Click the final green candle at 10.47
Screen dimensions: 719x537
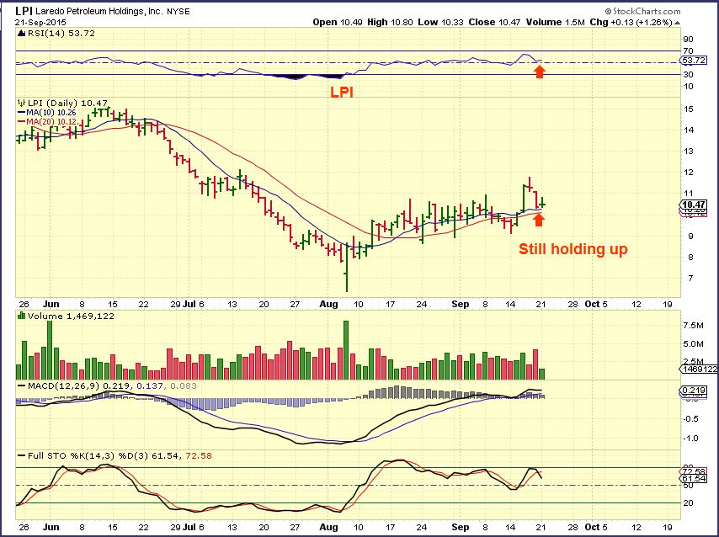542,202
